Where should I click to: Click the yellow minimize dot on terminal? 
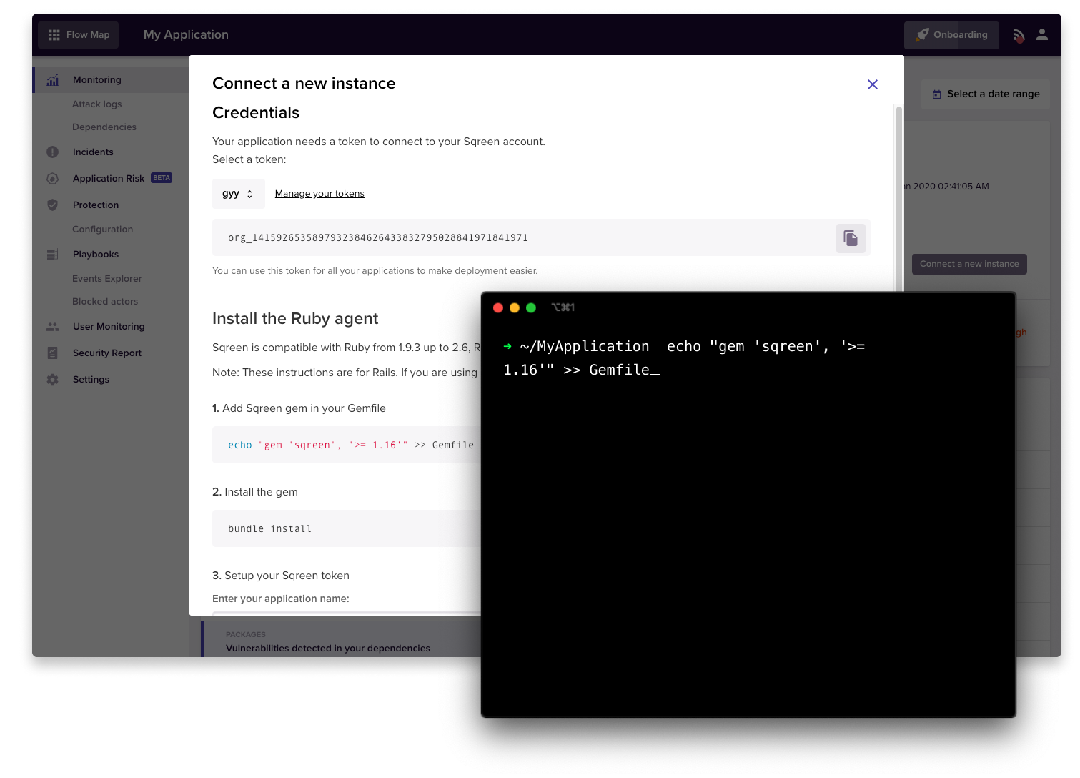515,308
